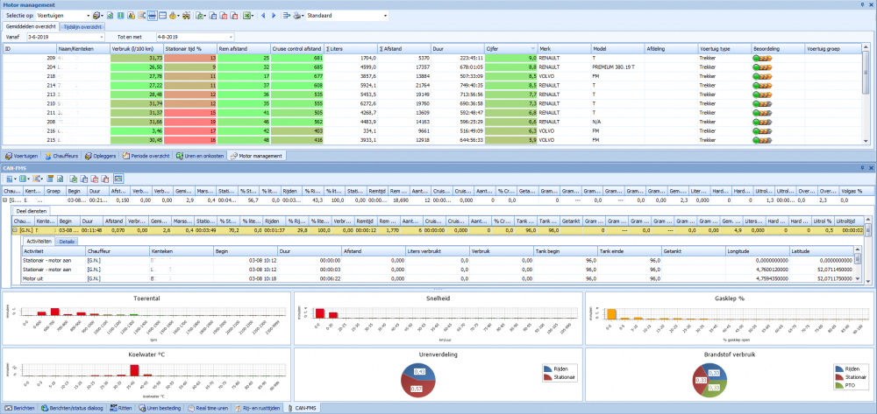Click the Voertuig groep column header
877x414 pixels.
(833, 49)
